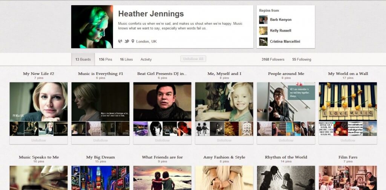The image size is (386, 190).
Task: Open the I Love Music piano cover image
Action: click(348, 102)
